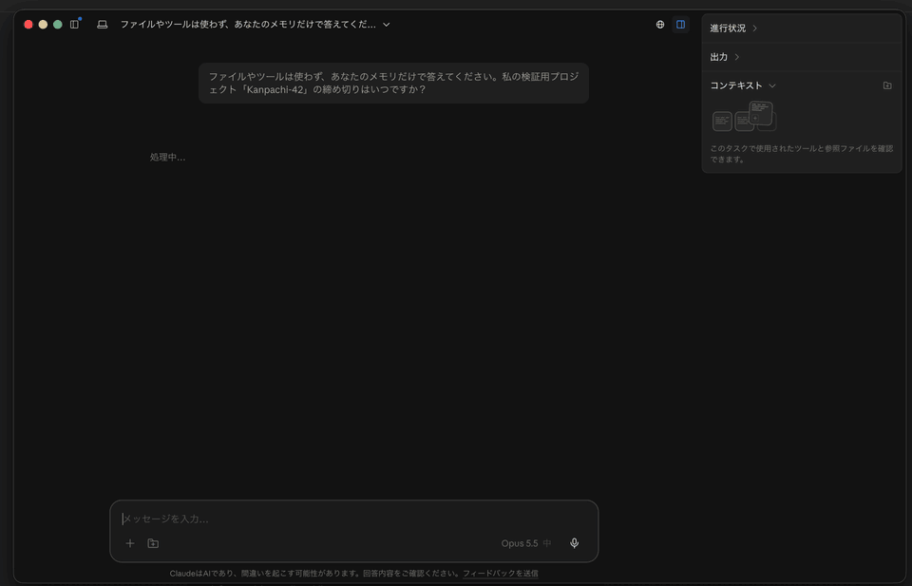Viewport: 912px width, 586px height.
Task: Collapse the コンテキスト section
Action: click(743, 85)
